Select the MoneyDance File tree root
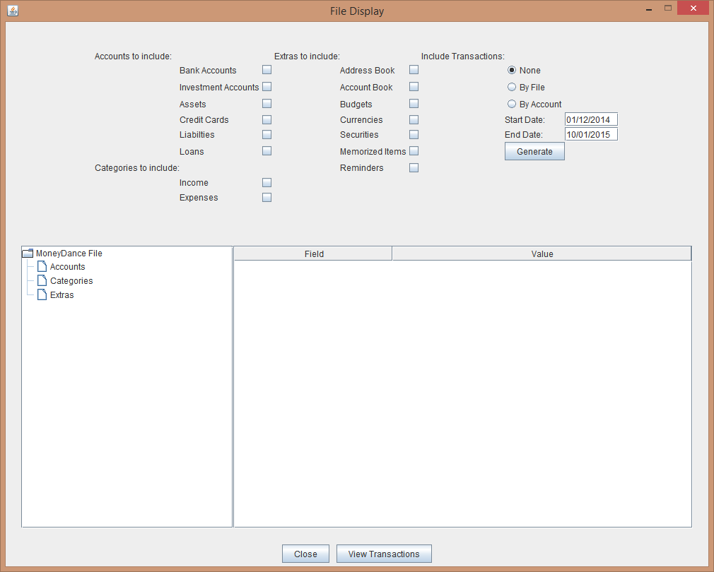The height and width of the screenshot is (572, 714). pos(69,254)
